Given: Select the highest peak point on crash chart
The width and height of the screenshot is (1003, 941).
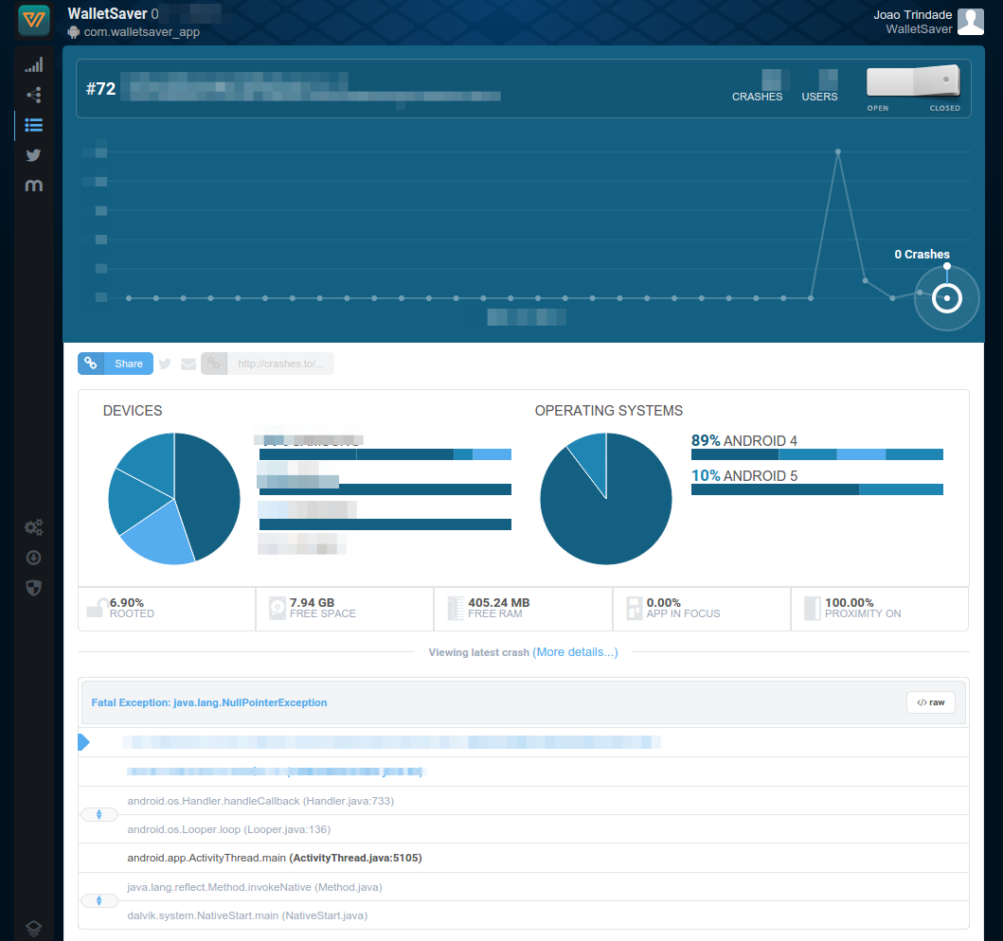Looking at the screenshot, I should [838, 152].
